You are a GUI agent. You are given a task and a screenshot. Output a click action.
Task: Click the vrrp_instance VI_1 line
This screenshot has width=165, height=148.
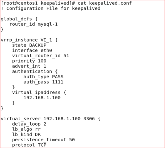29,40
